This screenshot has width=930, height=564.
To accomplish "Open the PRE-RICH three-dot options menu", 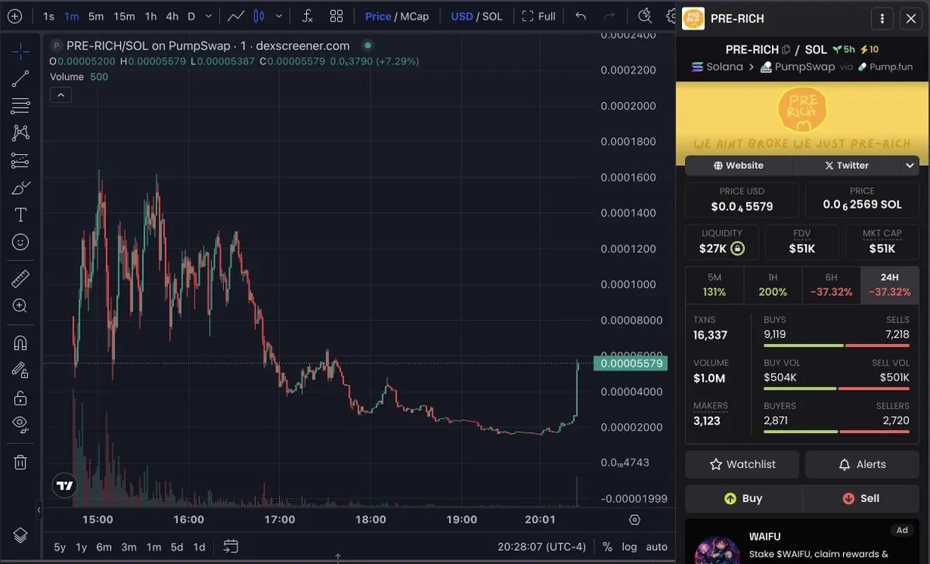I will click(x=881, y=19).
